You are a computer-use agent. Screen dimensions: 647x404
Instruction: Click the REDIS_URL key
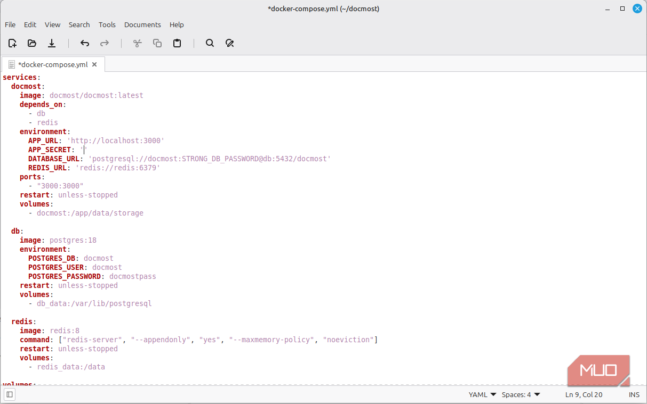pyautogui.click(x=47, y=168)
